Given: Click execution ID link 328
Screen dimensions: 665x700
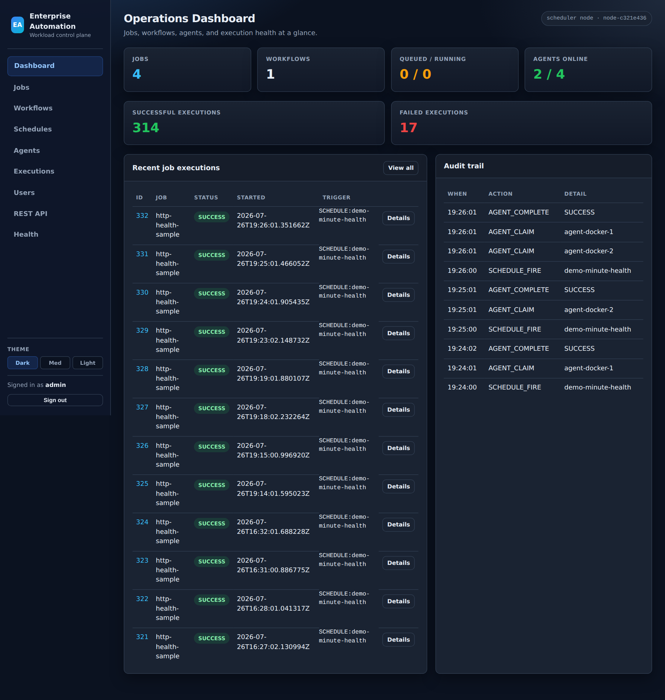Looking at the screenshot, I should click(x=142, y=369).
